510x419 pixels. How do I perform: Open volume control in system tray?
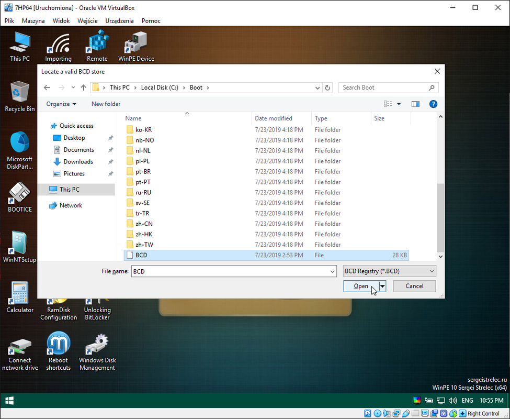[x=452, y=401]
